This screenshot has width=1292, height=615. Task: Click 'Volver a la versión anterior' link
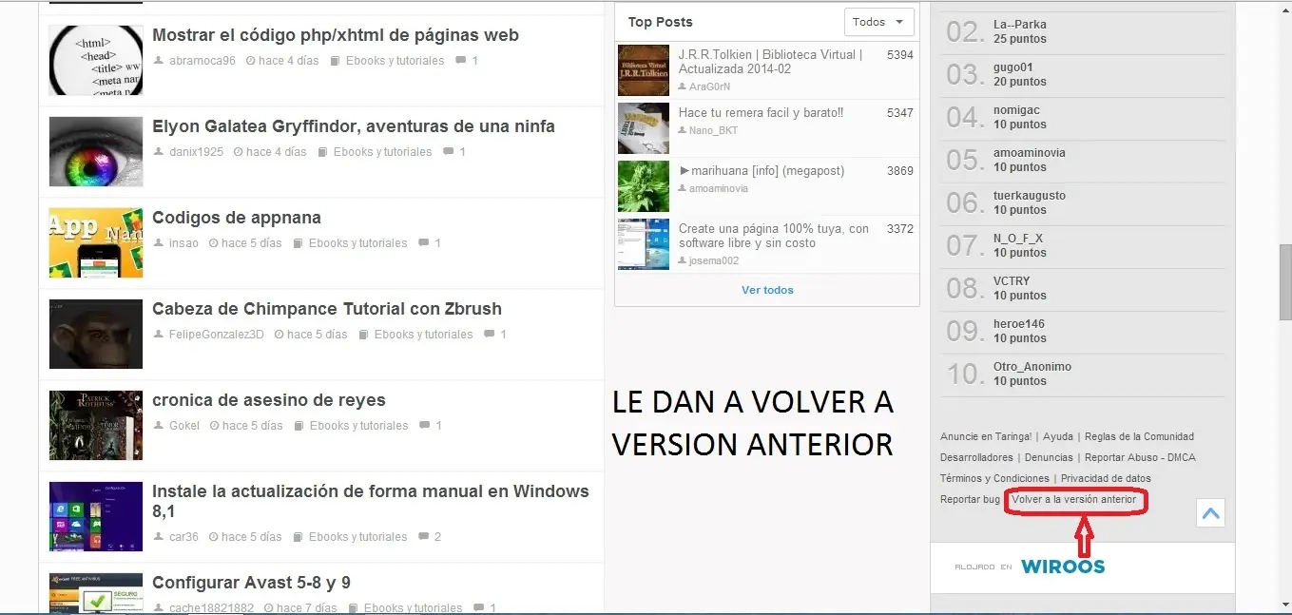1074,499
